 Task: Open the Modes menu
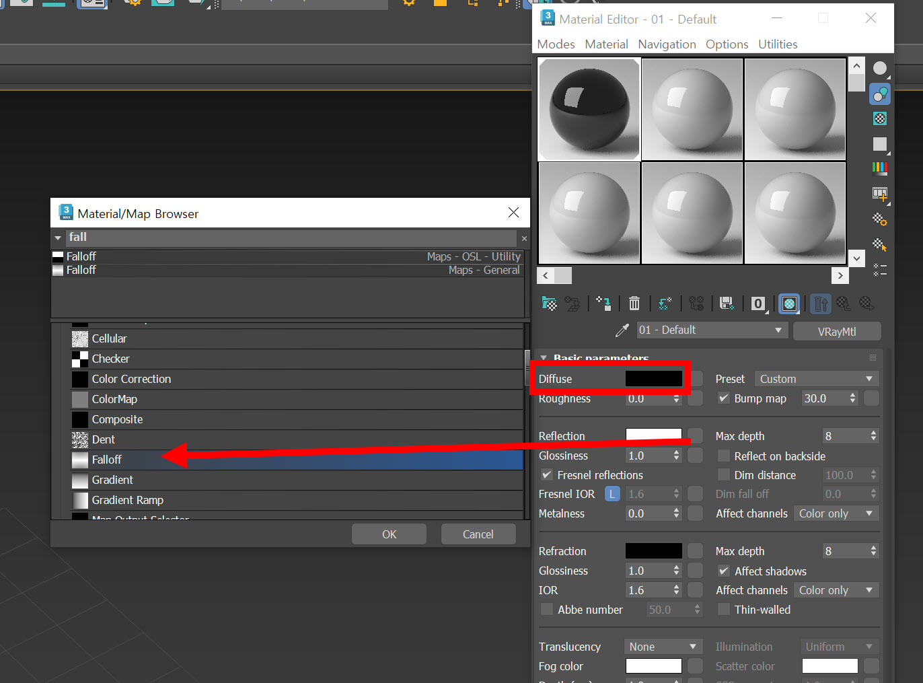pyautogui.click(x=556, y=44)
